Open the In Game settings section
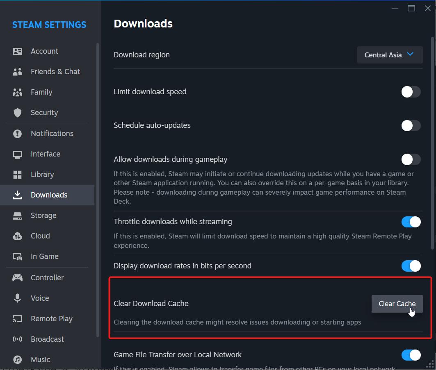The width and height of the screenshot is (436, 370). point(44,256)
